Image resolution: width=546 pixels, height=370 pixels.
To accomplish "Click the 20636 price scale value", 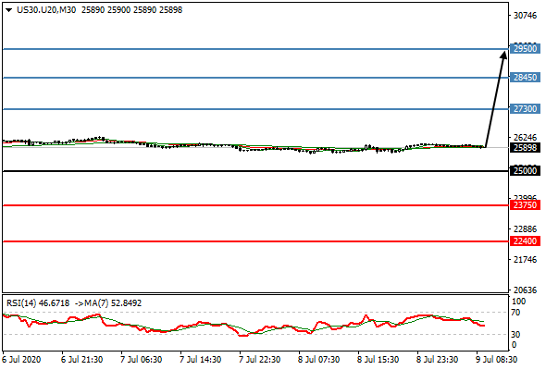I will point(525,290).
